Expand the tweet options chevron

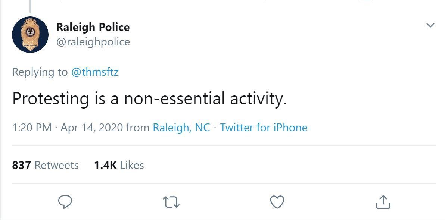tap(430, 25)
